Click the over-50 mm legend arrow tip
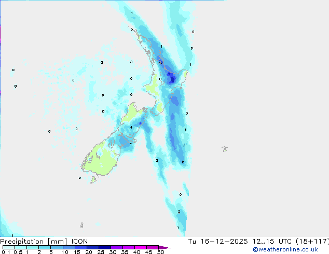Viewport: 329px width, 254px height. [x=164, y=247]
